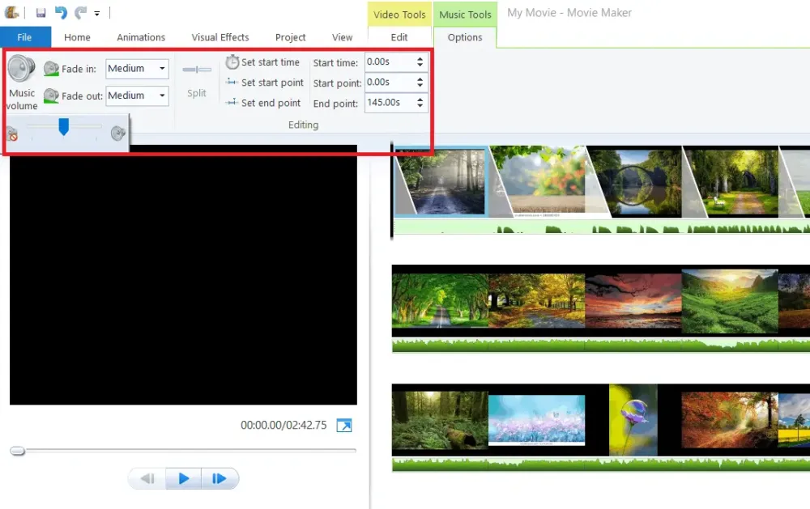Click the black video preview screen

point(183,274)
